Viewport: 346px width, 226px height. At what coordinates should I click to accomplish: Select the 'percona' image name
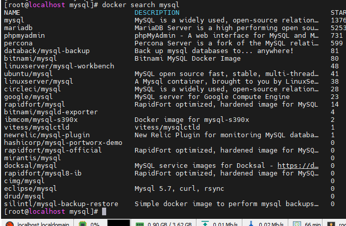click(x=18, y=43)
